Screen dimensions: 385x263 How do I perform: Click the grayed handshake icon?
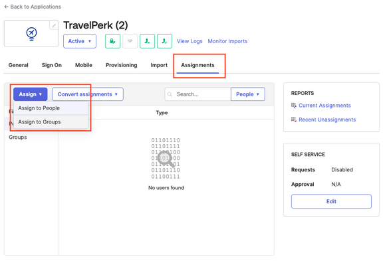point(130,41)
